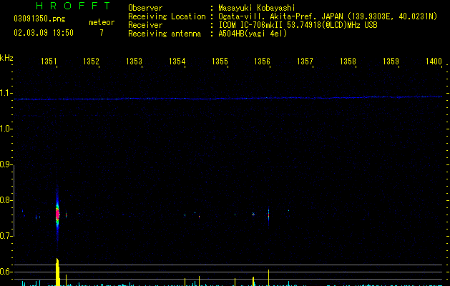The image size is (450, 286).
Task: Click the 1354 time axis marker
Action: [x=177, y=61]
